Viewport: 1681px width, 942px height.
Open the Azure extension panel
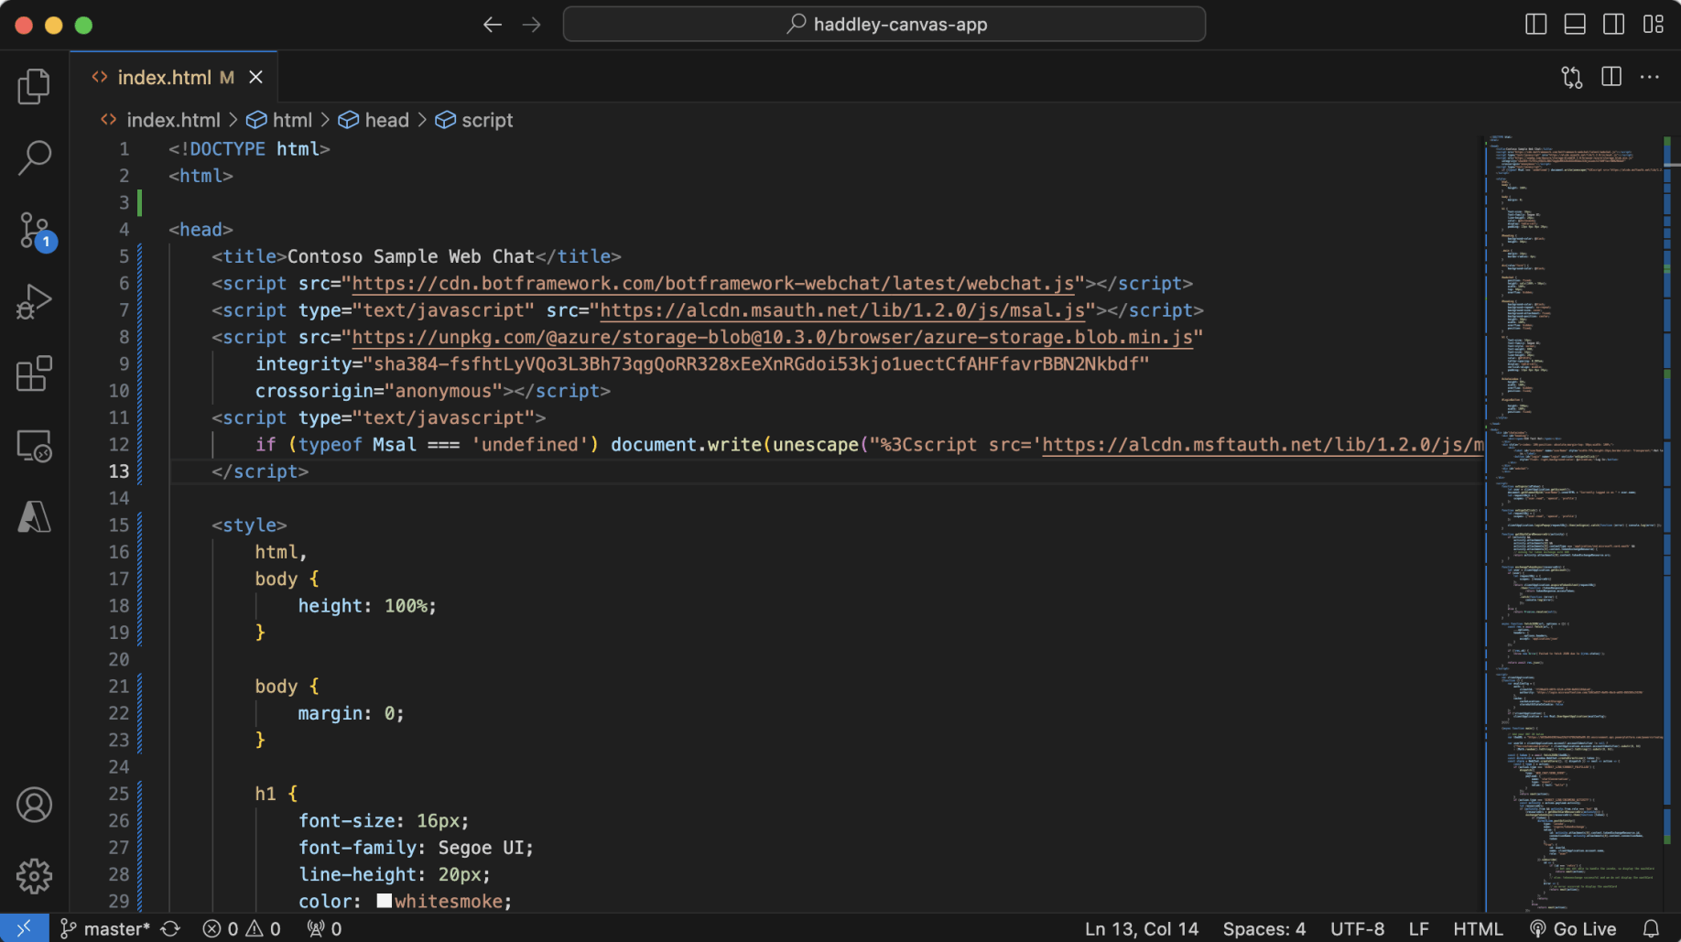(x=34, y=517)
